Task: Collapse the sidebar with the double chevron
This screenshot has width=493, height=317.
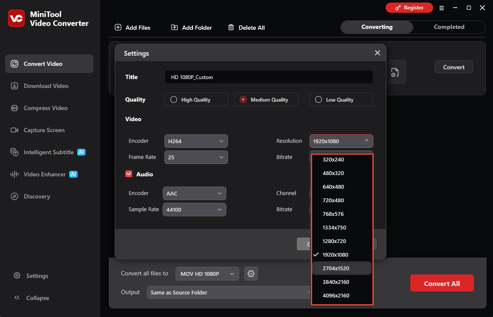Action: (x=17, y=297)
